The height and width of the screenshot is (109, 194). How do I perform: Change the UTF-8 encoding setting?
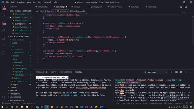click(x=139, y=104)
